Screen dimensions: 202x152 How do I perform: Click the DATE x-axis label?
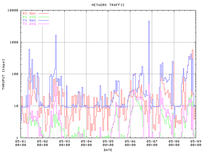click(x=108, y=150)
